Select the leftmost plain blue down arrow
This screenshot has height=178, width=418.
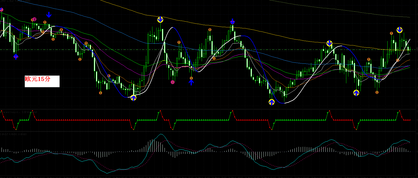pos(49,14)
